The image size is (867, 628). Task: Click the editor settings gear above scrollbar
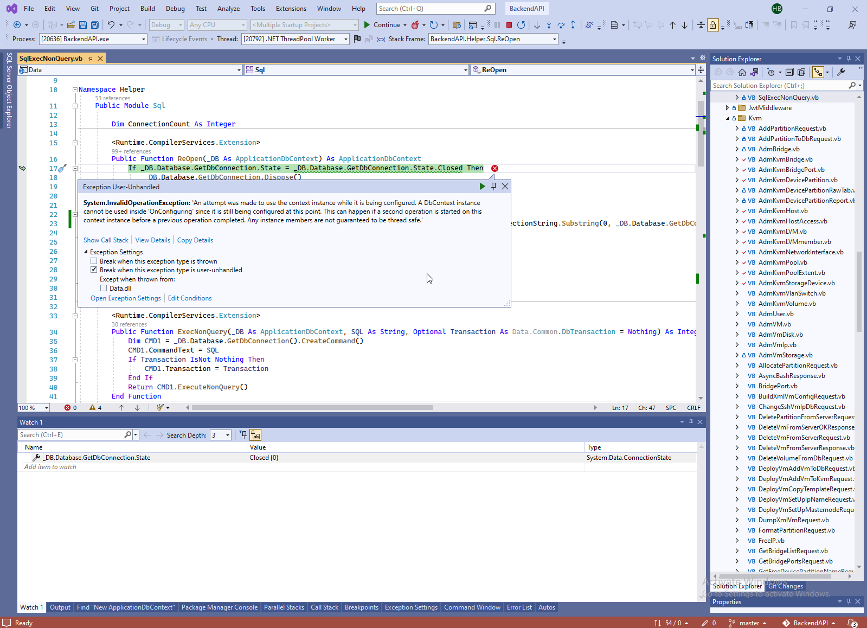703,58
